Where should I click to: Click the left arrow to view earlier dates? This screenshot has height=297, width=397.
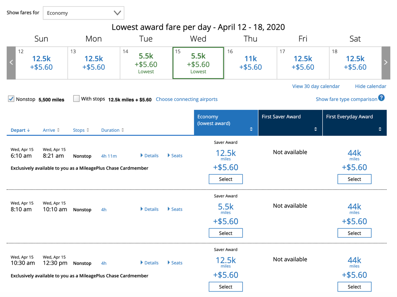pos(11,62)
